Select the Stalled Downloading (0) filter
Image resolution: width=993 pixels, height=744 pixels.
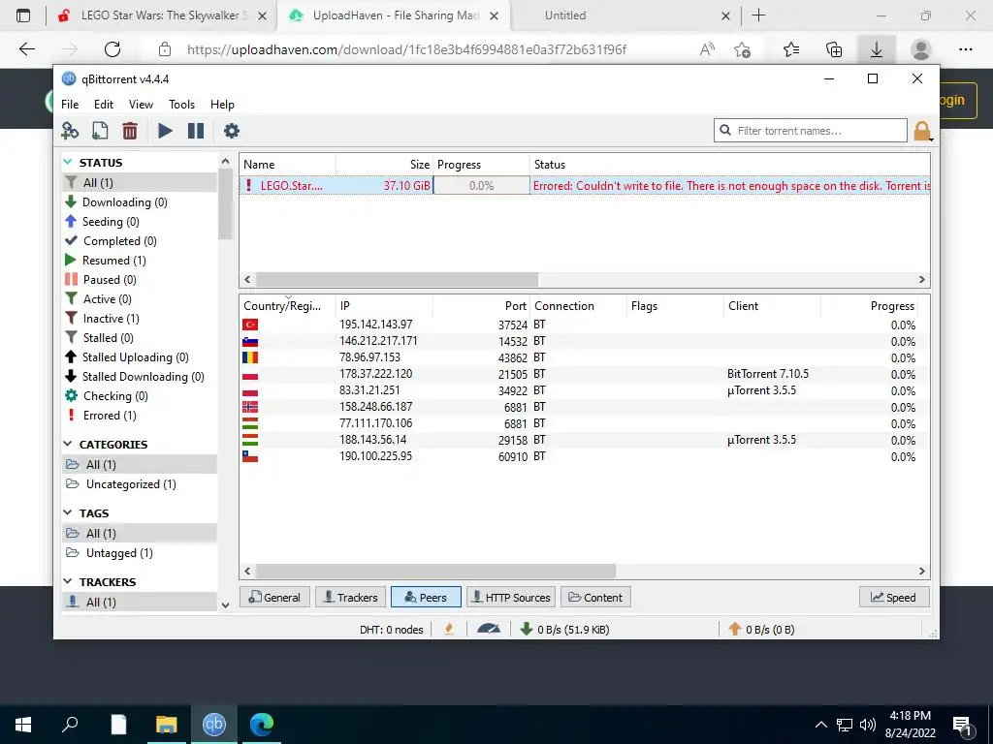click(140, 377)
